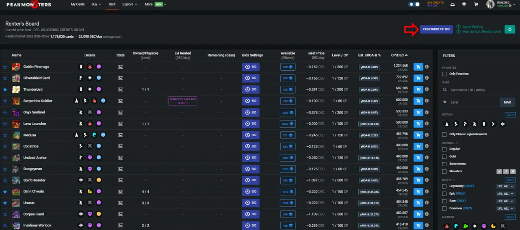Click Configure CP Bid button
The height and width of the screenshot is (230, 520).
coord(436,29)
